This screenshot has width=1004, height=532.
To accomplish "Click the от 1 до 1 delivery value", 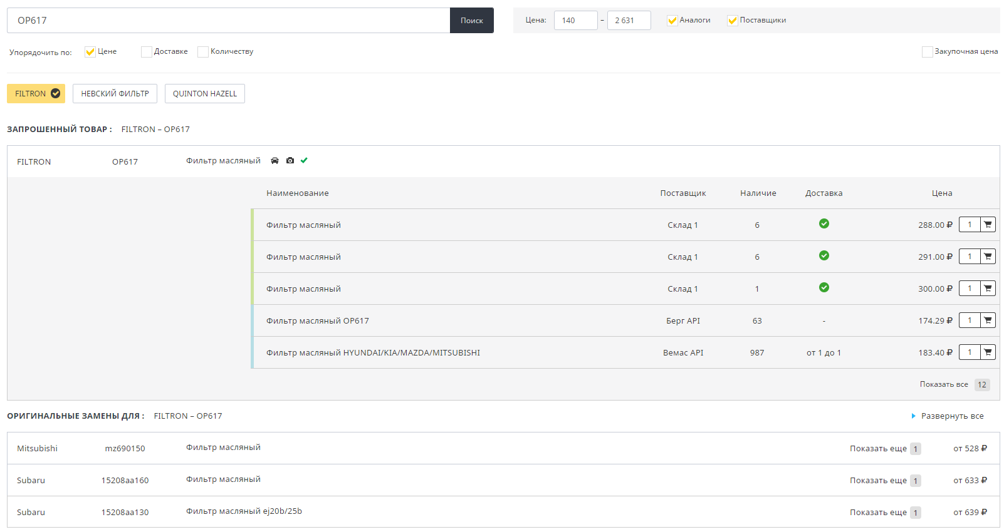I will (824, 353).
